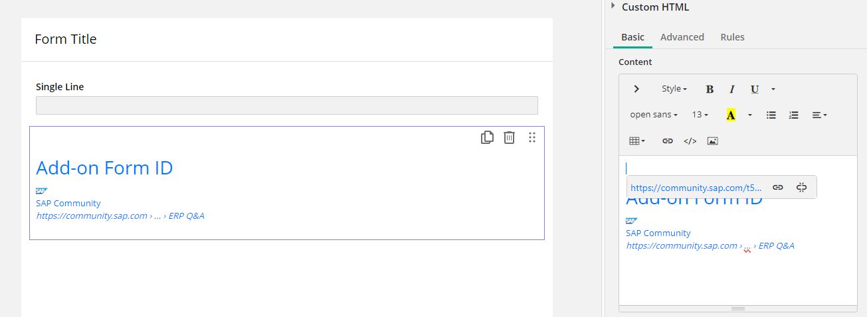The image size is (867, 317).
Task: Toggle underline formatting in editor
Action: (755, 89)
